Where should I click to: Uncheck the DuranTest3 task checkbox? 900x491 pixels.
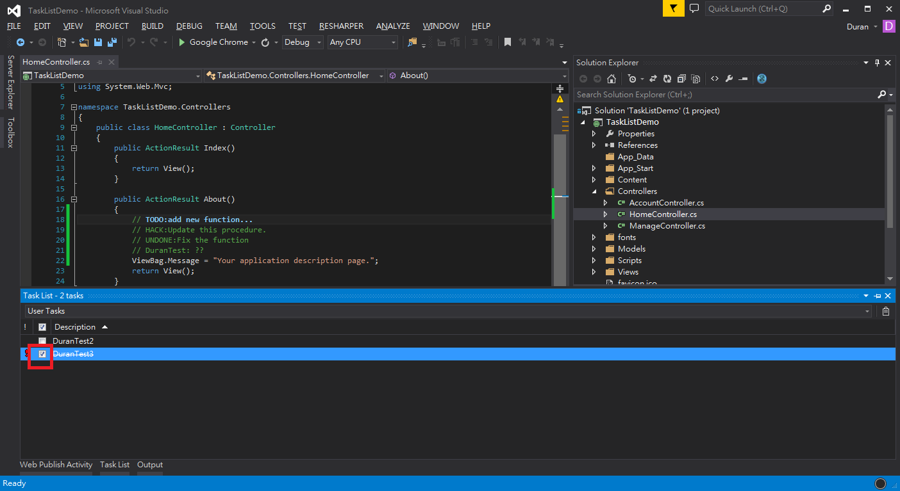coord(42,354)
